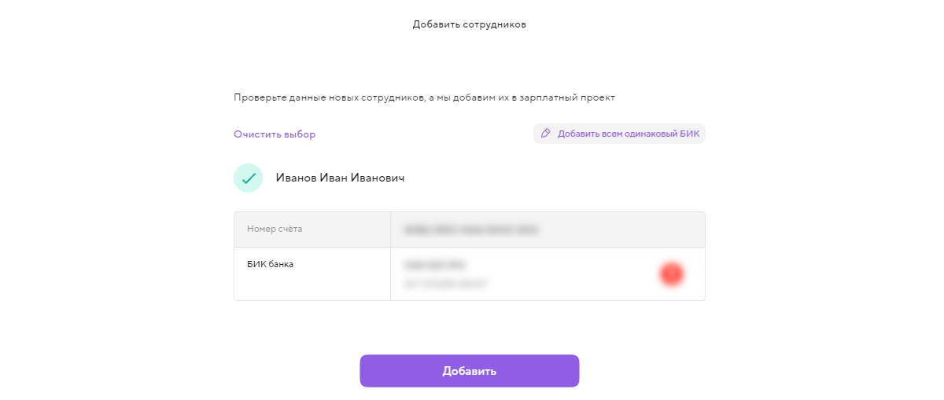The height and width of the screenshot is (400, 944).
Task: Click the patronymic Иванович in employee name
Action: coord(374,178)
